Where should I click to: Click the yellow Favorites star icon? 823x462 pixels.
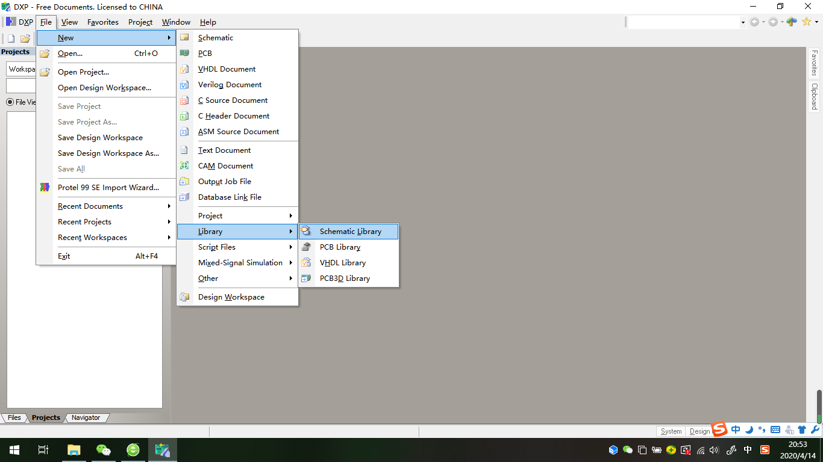pyautogui.click(x=806, y=22)
